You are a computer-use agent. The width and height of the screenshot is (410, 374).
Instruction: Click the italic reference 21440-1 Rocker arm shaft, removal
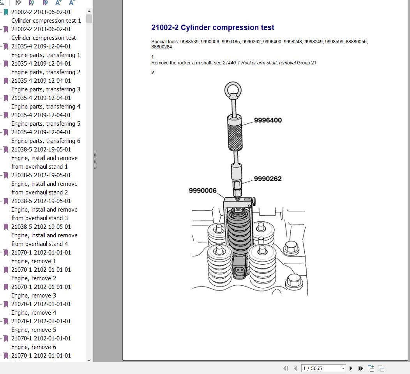pos(259,63)
